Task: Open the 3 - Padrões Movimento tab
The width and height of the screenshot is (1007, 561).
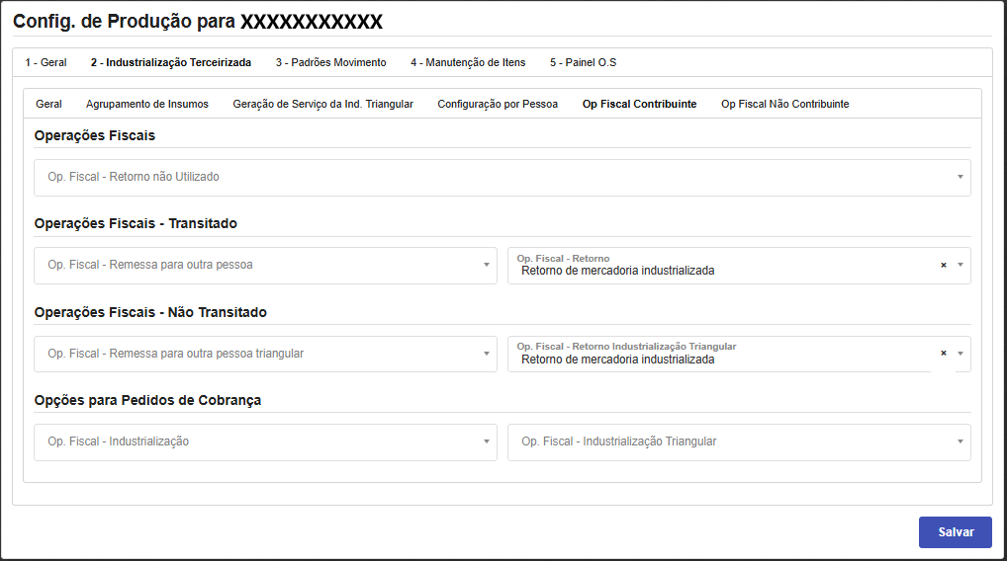Action: [330, 62]
